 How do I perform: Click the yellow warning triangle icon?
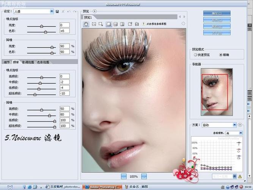click(240, 176)
